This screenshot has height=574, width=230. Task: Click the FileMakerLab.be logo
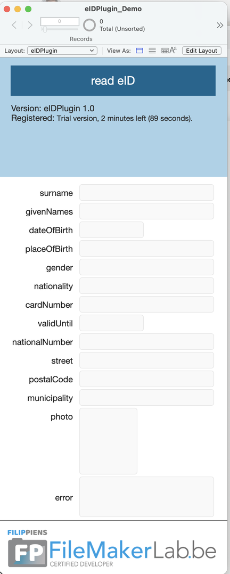pos(112,547)
